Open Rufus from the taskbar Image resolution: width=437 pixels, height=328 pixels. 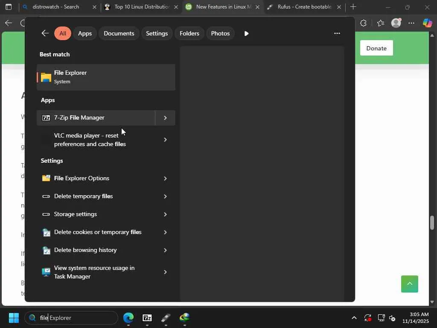166,318
